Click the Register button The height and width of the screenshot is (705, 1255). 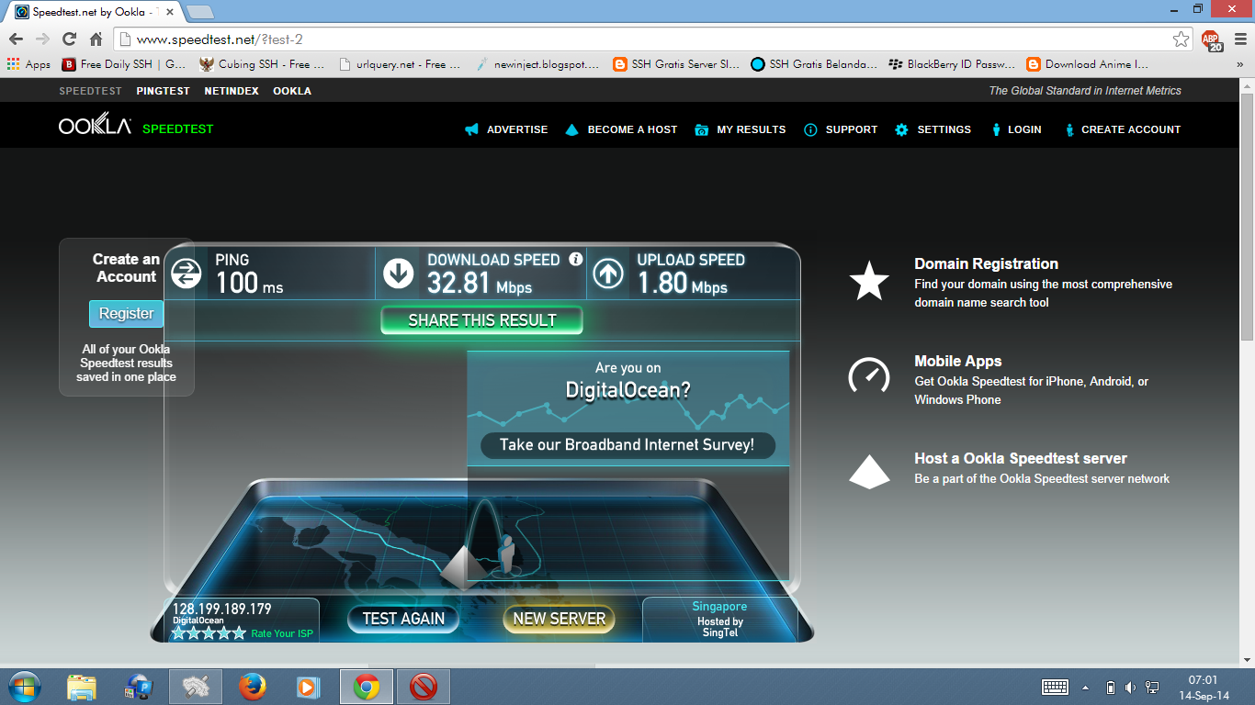coord(127,313)
